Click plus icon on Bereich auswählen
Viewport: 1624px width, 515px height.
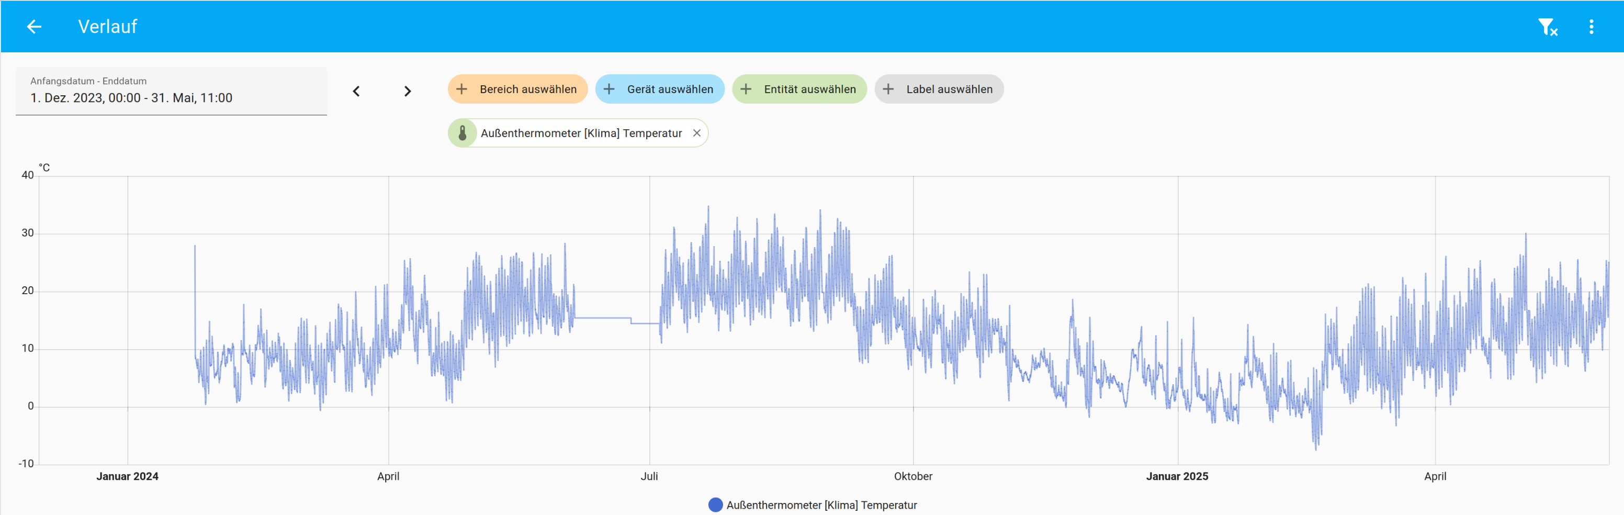coord(461,89)
